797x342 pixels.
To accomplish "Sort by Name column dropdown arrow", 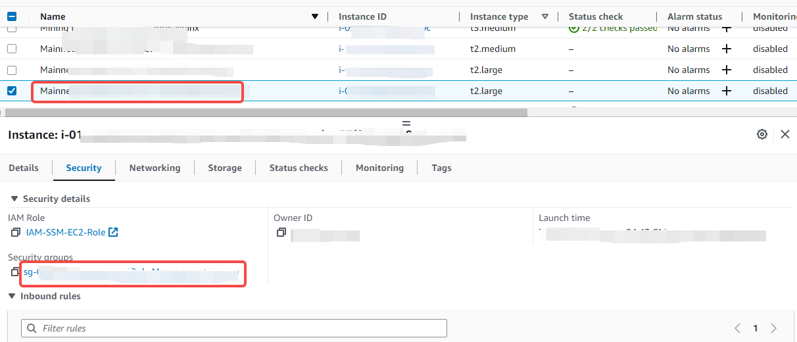I will tap(314, 16).
